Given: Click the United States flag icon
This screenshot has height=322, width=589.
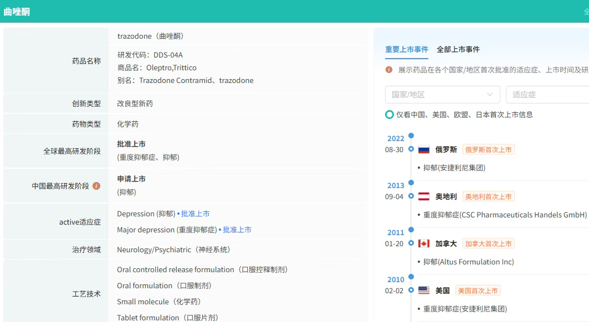Looking at the screenshot, I should [x=424, y=290].
